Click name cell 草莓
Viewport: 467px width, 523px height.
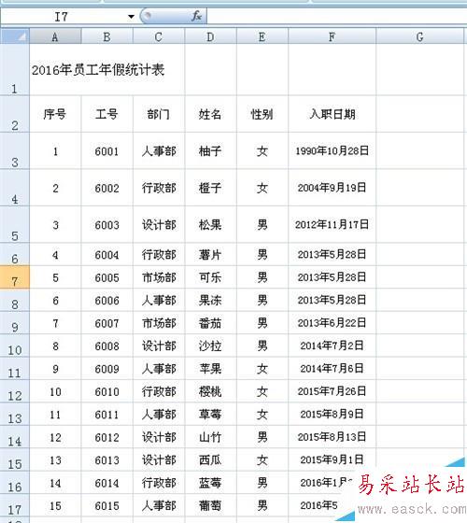tap(210, 415)
